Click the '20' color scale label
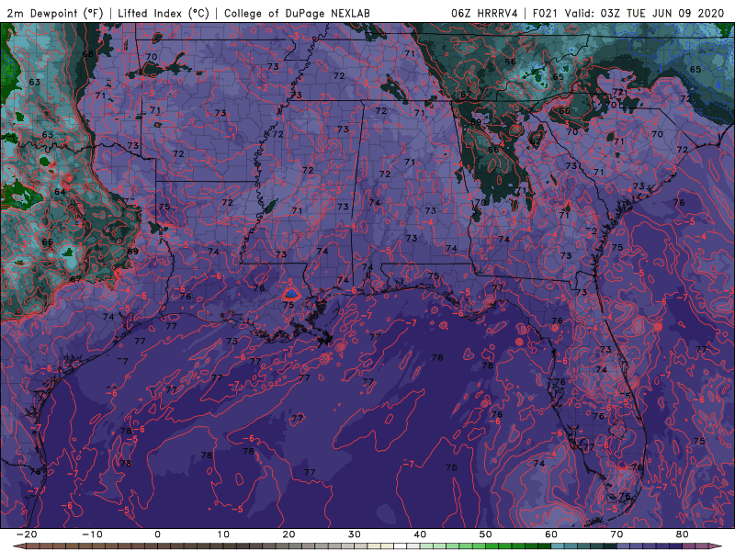Viewport: 735px width, 551px height. [x=288, y=534]
